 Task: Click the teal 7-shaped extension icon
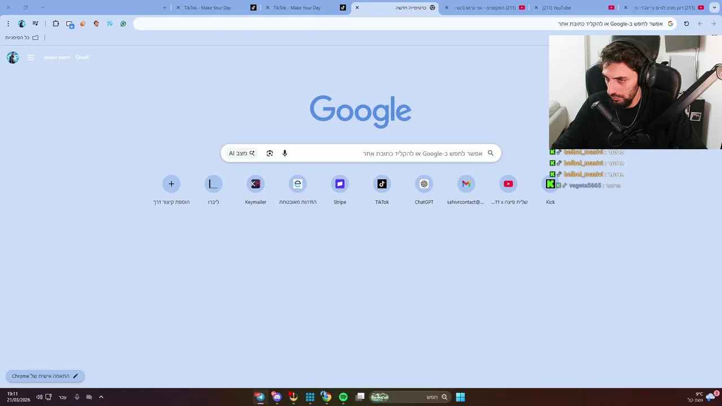109,24
